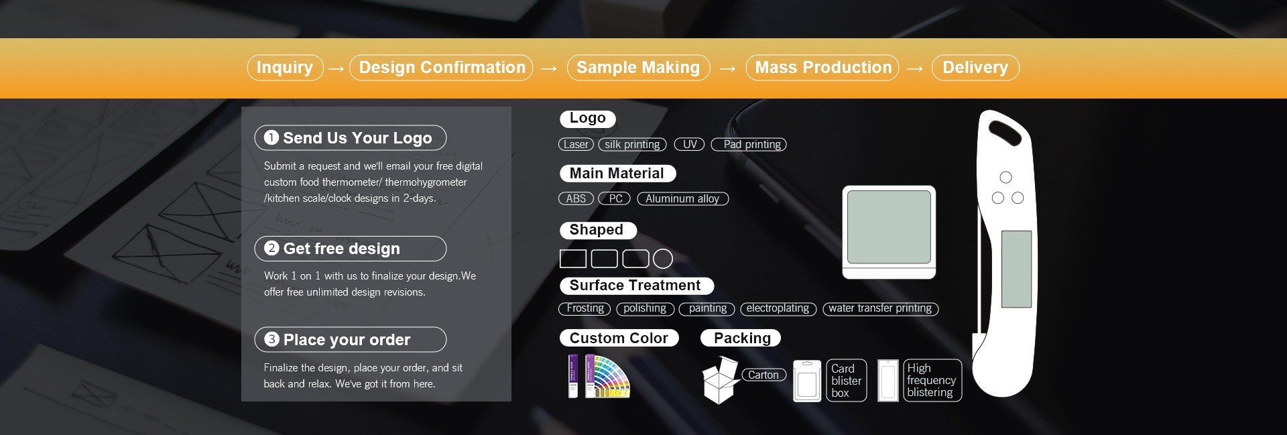This screenshot has width=1287, height=435.
Task: Click the high frequency blistering package icon
Action: point(888,381)
